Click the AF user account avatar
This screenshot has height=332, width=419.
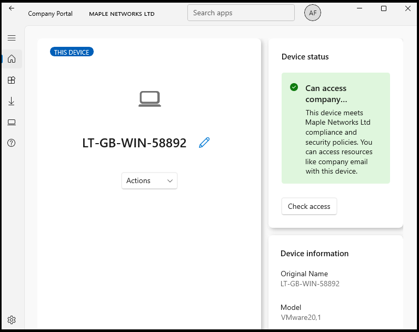click(x=313, y=13)
